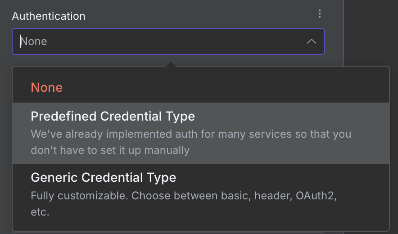
Task: Open the three-dot Authentication options menu
Action: click(x=320, y=14)
